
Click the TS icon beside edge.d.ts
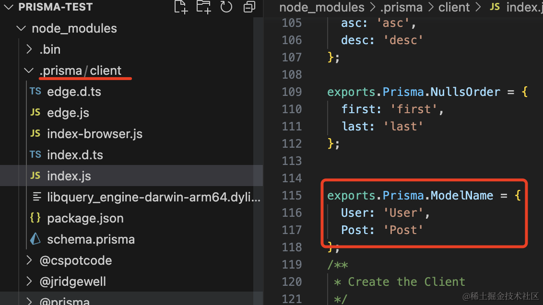coord(35,92)
